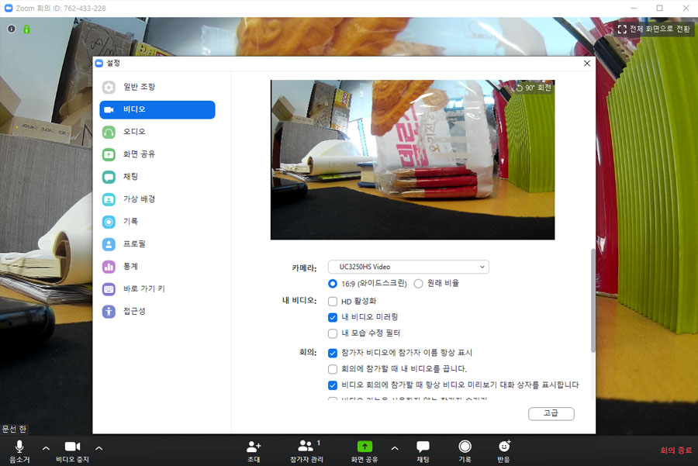698x466 pixels.
Task: Click the settings panel vertical scrollbar
Action: pyautogui.click(x=593, y=300)
